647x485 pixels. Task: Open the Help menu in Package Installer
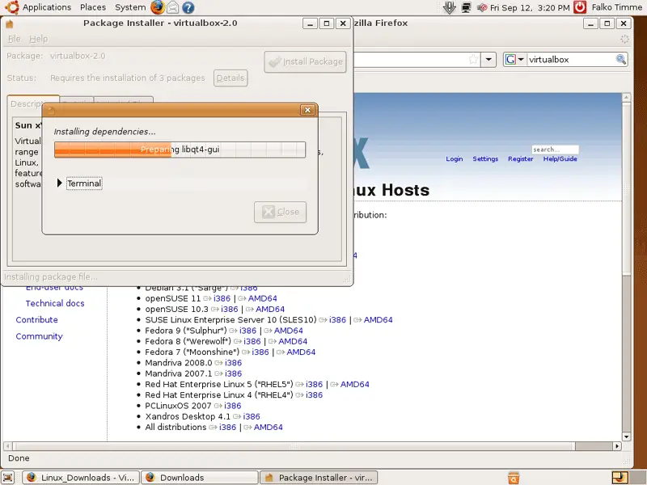(38, 39)
